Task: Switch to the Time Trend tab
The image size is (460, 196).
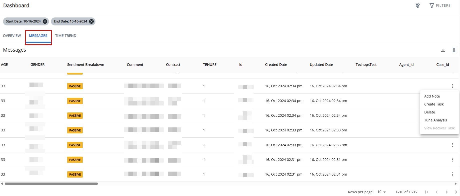Action: (66, 36)
